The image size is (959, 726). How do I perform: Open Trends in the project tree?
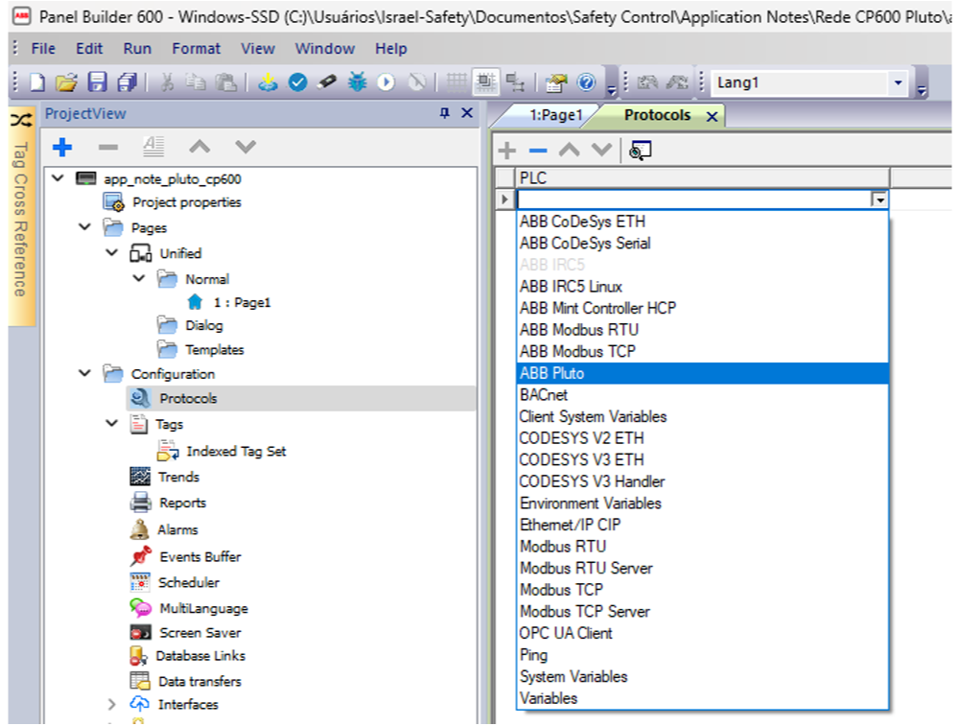point(178,477)
